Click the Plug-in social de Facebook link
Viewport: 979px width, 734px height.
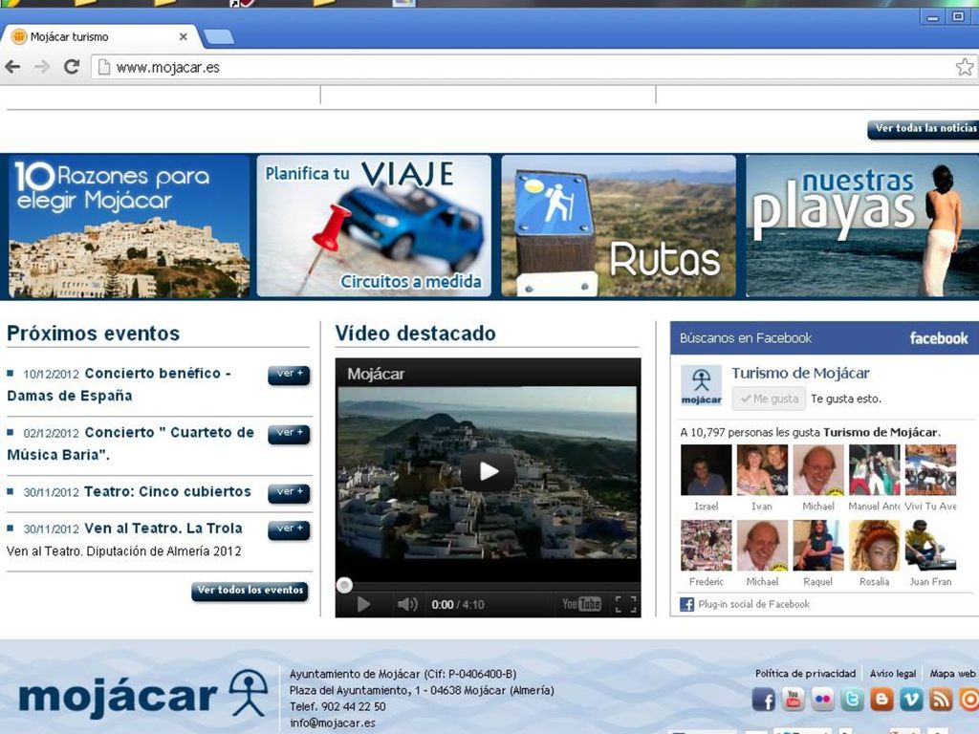click(753, 604)
